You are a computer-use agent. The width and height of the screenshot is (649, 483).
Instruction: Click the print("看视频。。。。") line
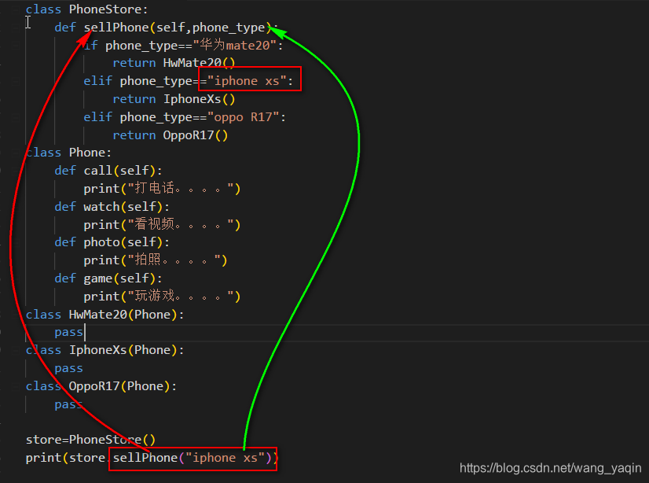(x=162, y=225)
